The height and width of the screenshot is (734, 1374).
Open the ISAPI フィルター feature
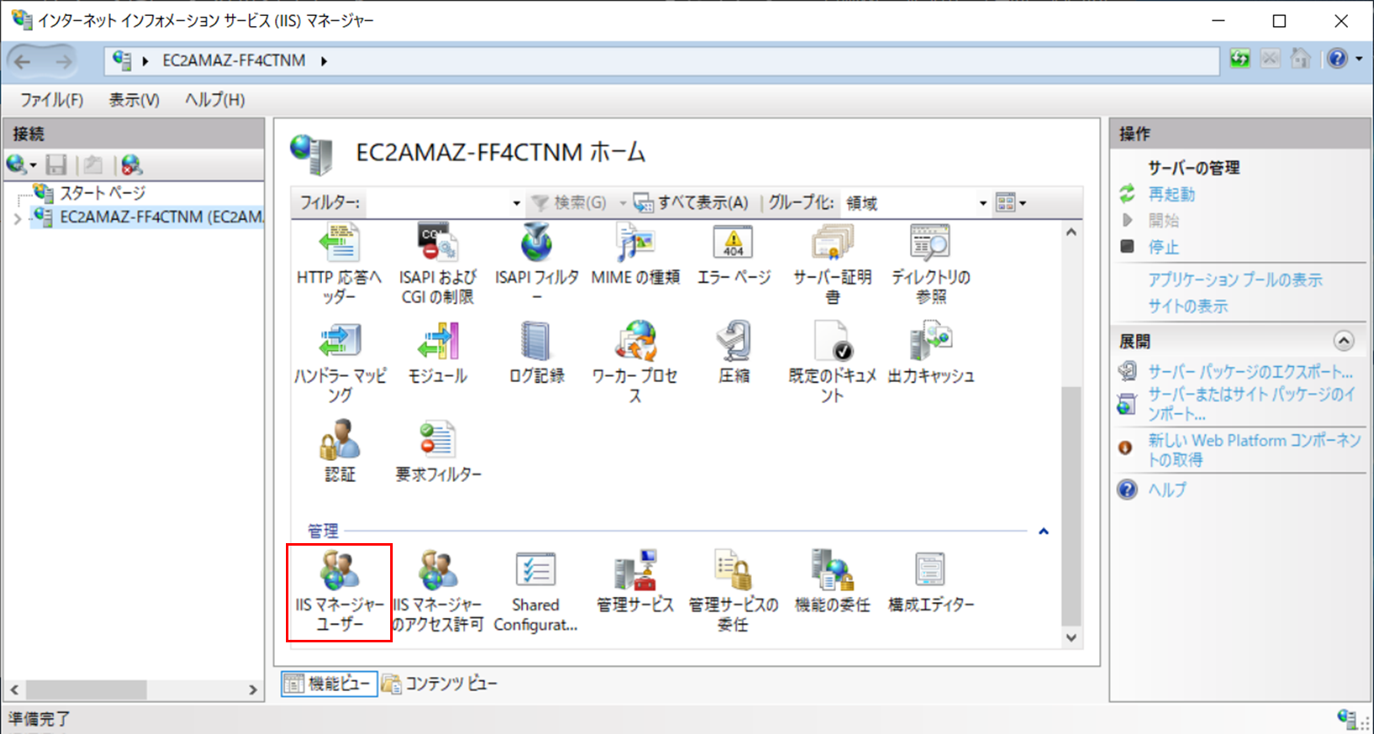(536, 263)
